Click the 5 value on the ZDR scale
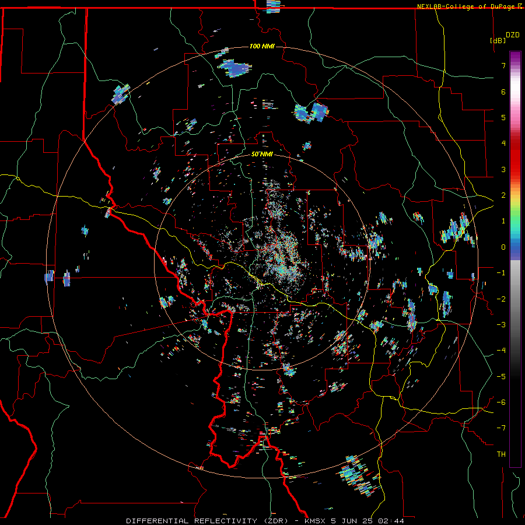Screen dimensions: 525x525 503,117
